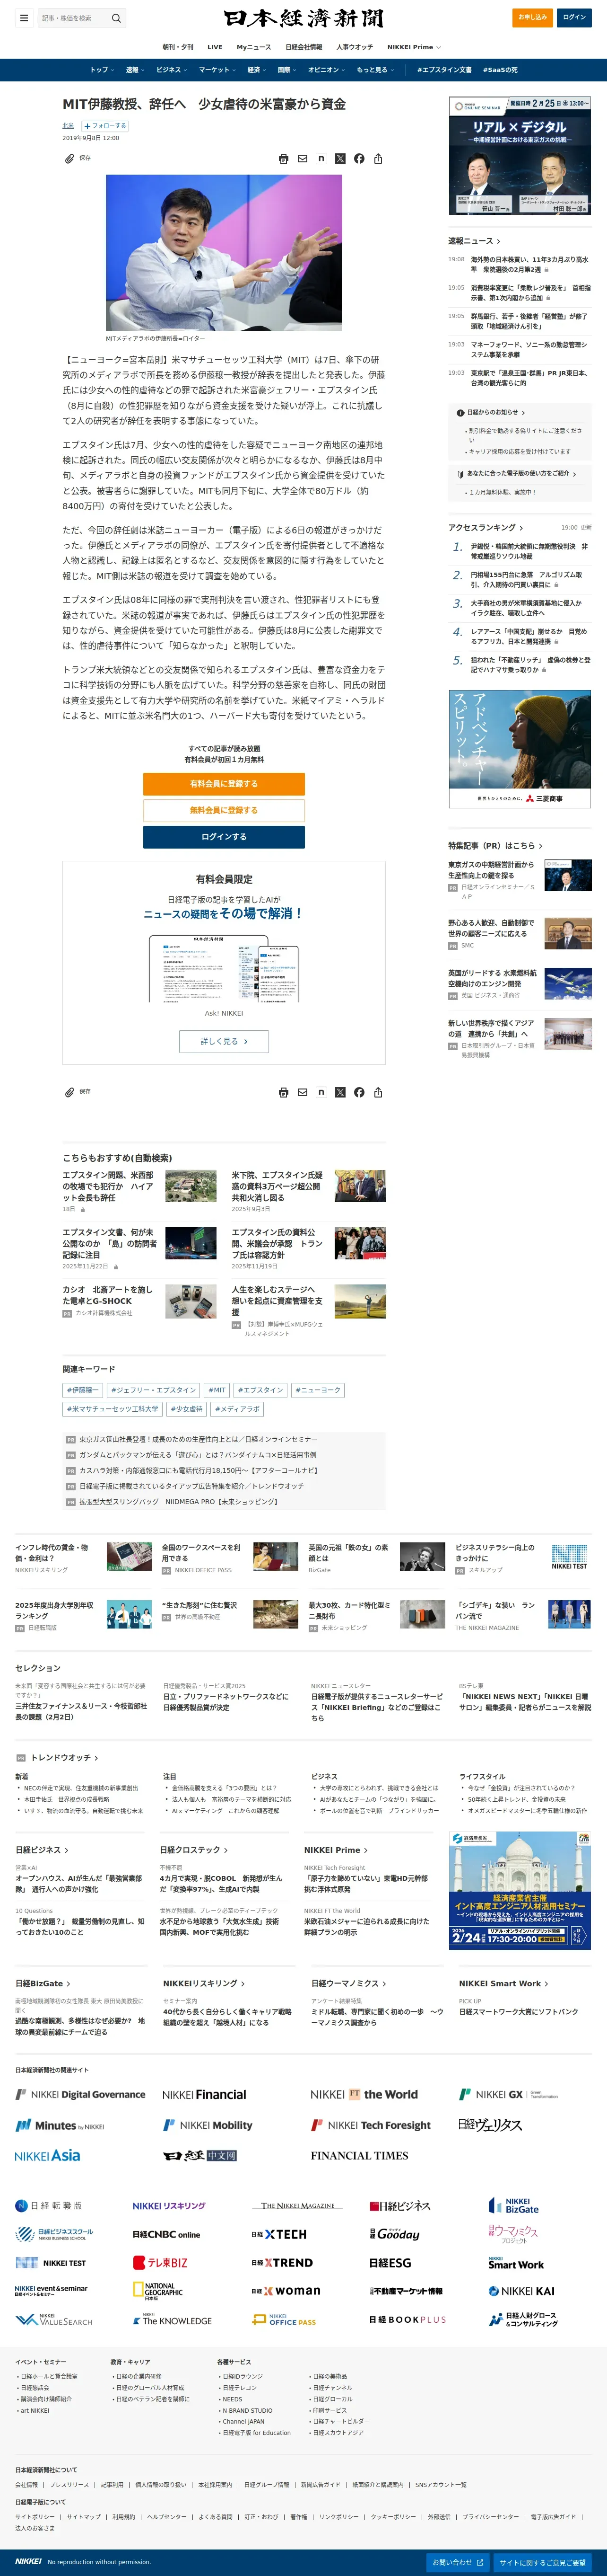This screenshot has width=607, height=2576.
Task: Open LIVE menu item
Action: tap(215, 47)
